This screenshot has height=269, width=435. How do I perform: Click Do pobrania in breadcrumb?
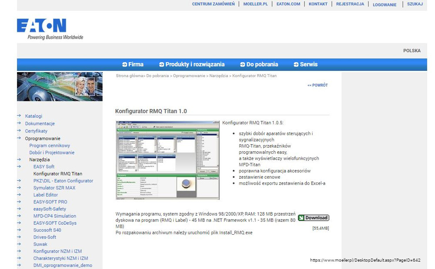[157, 76]
